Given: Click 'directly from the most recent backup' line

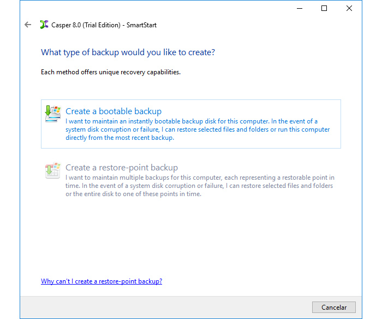Looking at the screenshot, I should pos(120,138).
